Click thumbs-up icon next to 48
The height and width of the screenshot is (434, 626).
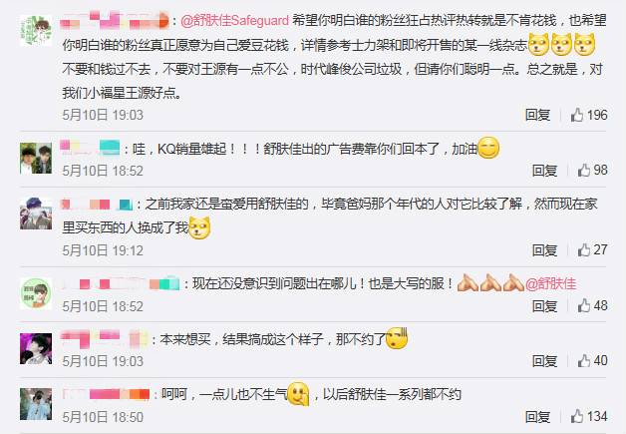tap(584, 306)
